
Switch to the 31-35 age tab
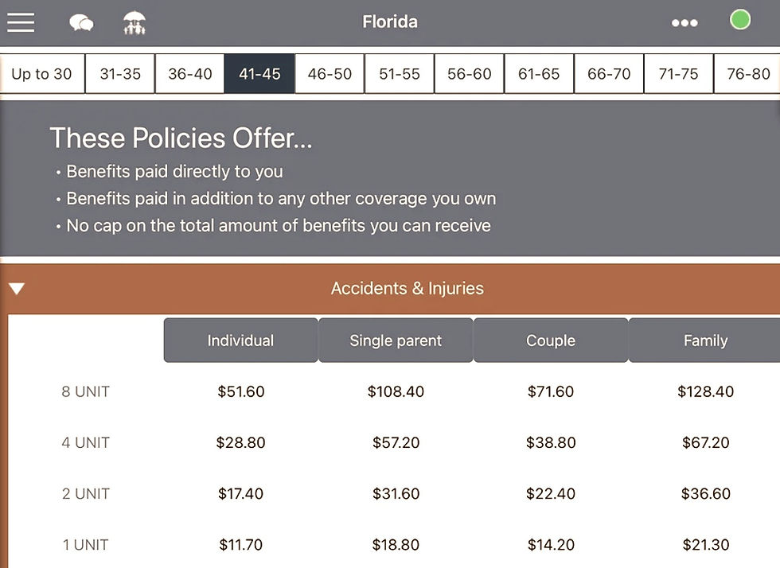120,74
